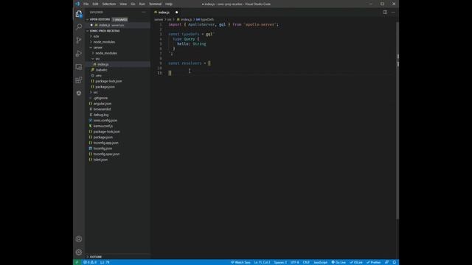The height and width of the screenshot is (265, 472).
Task: Open the .env file
Action: [x=98, y=75]
